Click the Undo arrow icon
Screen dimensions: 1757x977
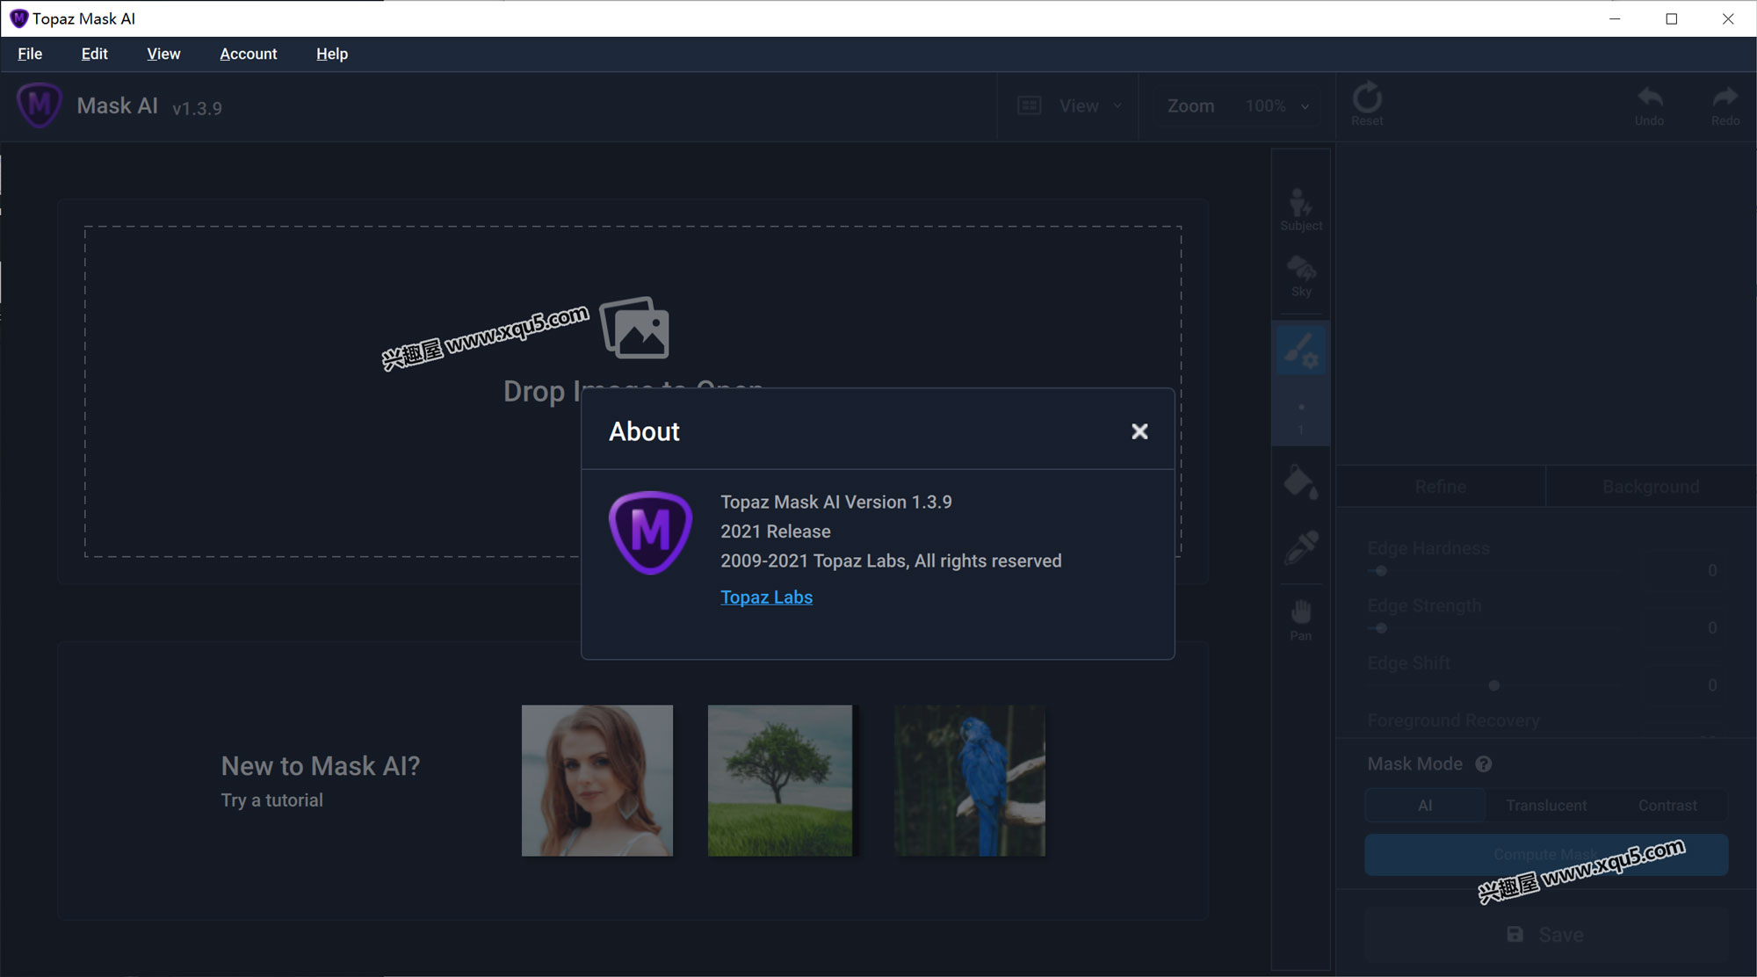point(1649,104)
